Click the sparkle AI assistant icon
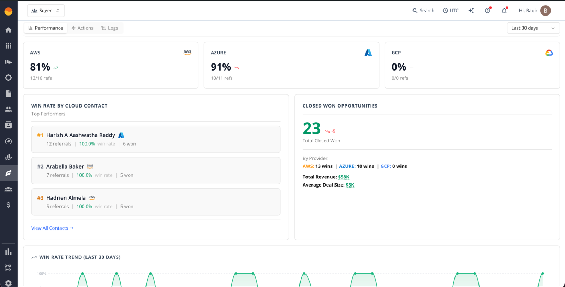 (471, 11)
